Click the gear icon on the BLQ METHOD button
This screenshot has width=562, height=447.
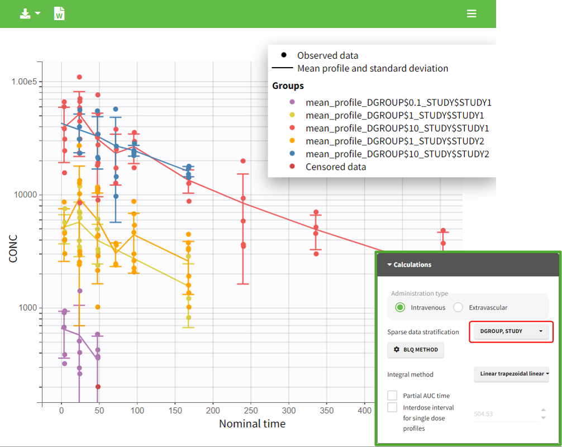(397, 350)
